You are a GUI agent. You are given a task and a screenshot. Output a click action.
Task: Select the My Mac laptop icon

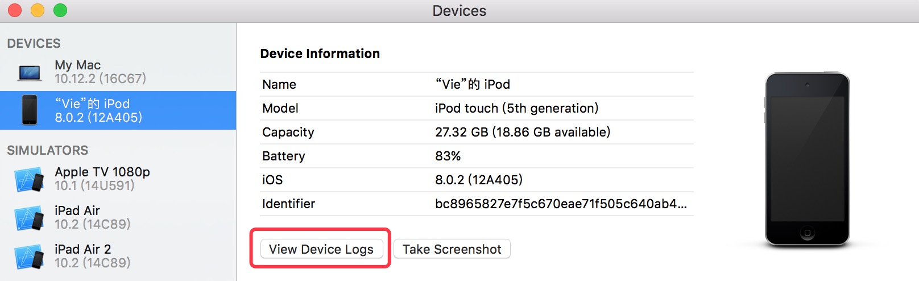[x=30, y=73]
